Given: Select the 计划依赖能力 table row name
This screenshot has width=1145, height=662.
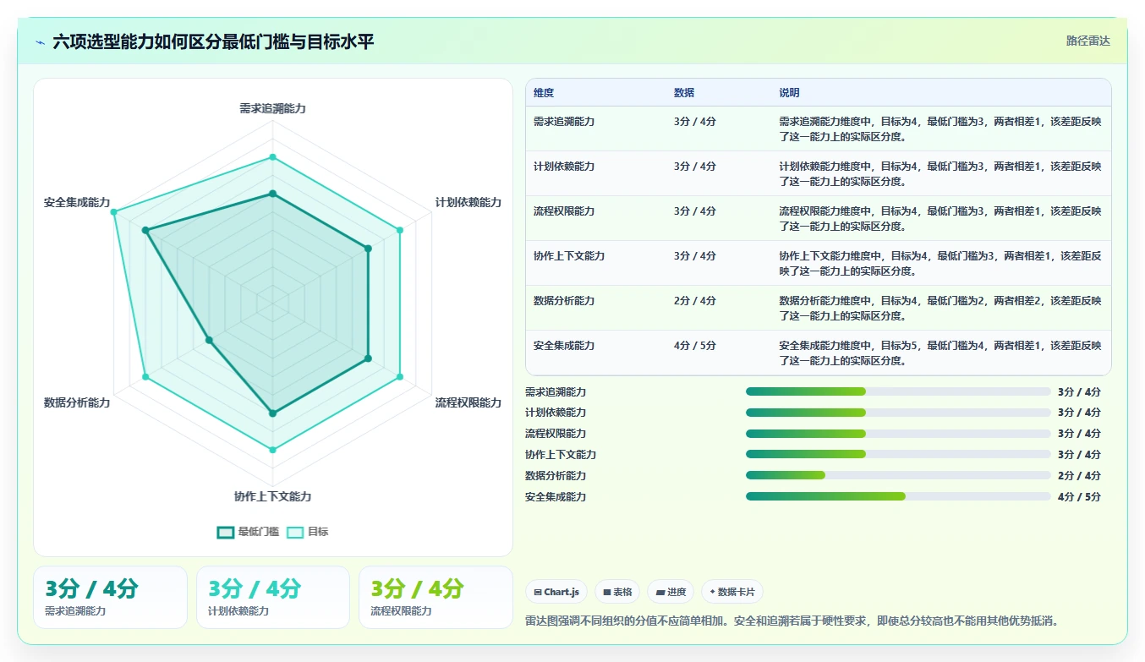Looking at the screenshot, I should pyautogui.click(x=564, y=167).
